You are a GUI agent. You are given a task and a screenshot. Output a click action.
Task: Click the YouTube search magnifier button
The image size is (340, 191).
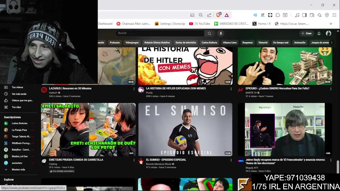(209, 33)
